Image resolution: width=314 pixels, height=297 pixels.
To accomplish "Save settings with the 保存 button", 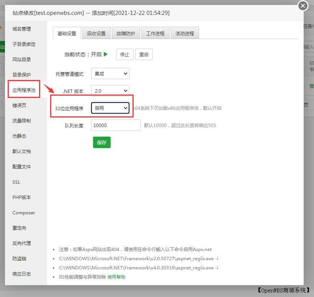I will (x=101, y=142).
